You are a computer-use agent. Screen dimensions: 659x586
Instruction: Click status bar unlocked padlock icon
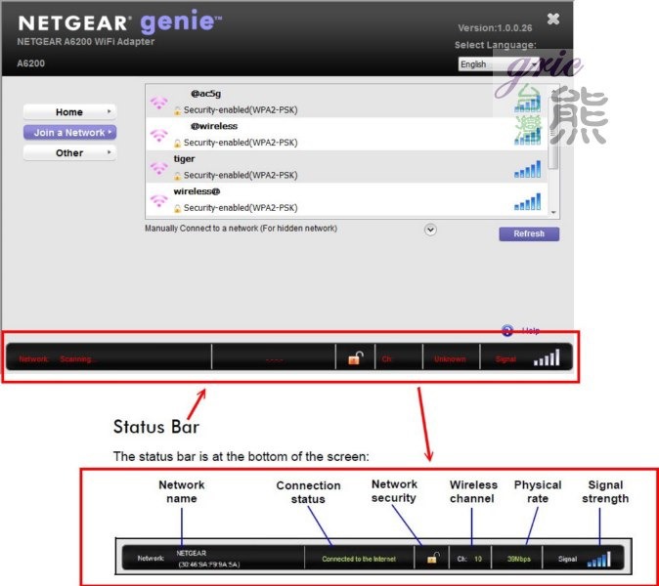pos(356,358)
